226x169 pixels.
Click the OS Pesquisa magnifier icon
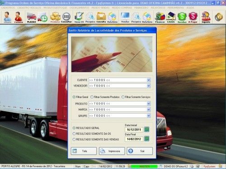(x=90, y=18)
